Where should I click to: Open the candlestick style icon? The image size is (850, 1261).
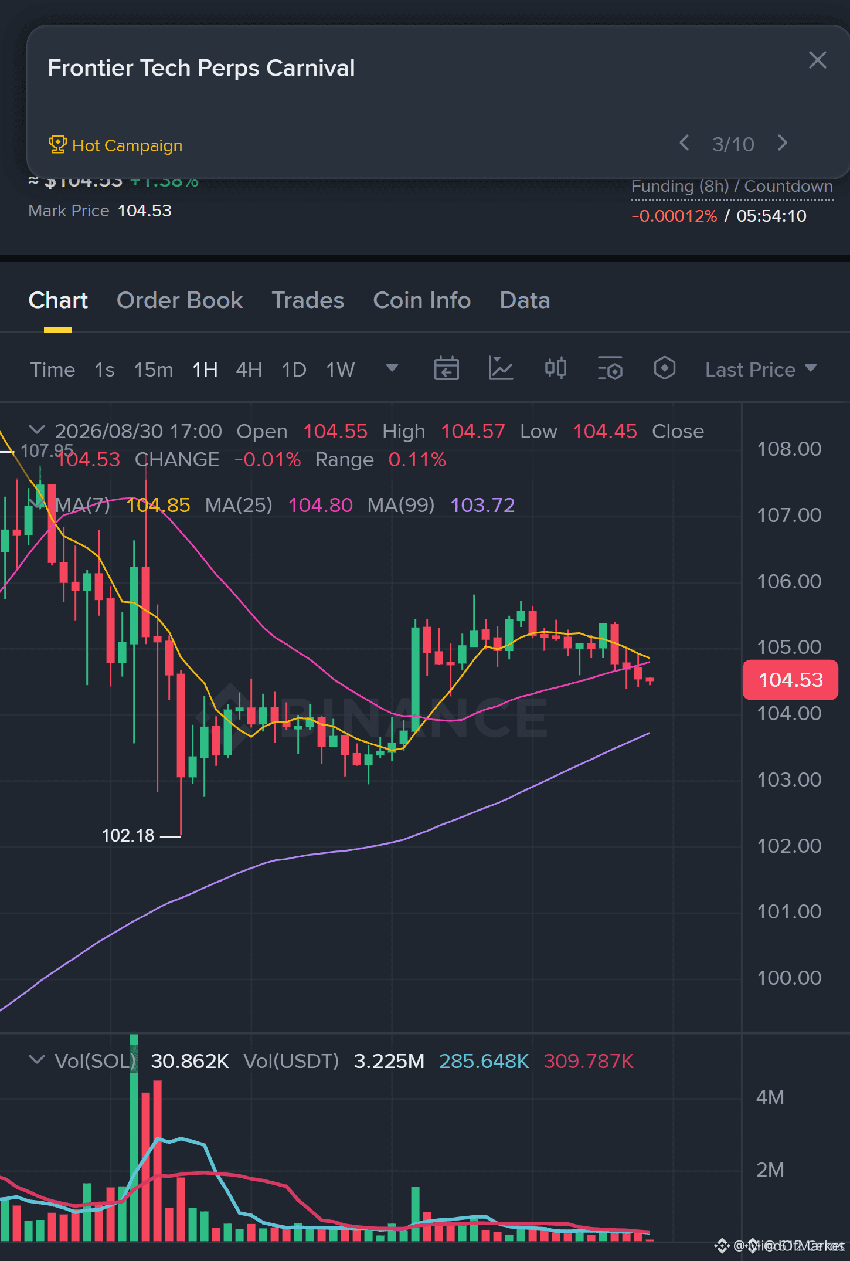[555, 369]
